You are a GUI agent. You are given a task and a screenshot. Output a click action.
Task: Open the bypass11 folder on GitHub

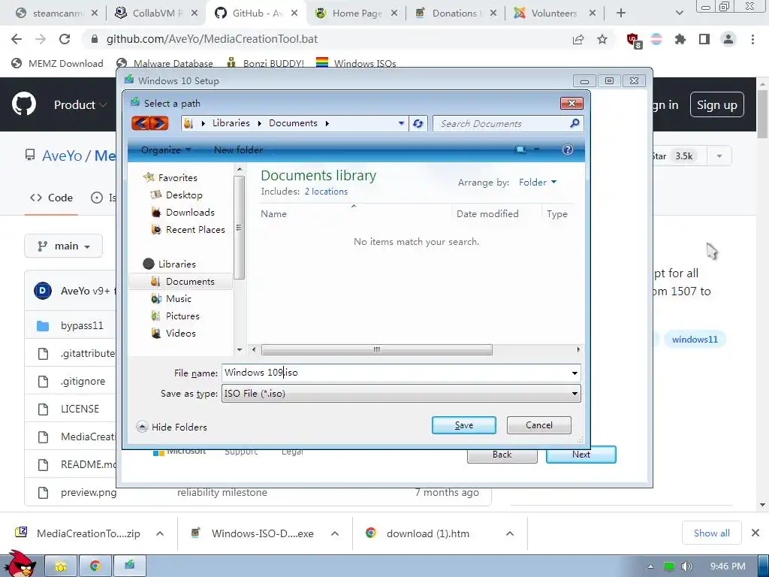tap(82, 325)
